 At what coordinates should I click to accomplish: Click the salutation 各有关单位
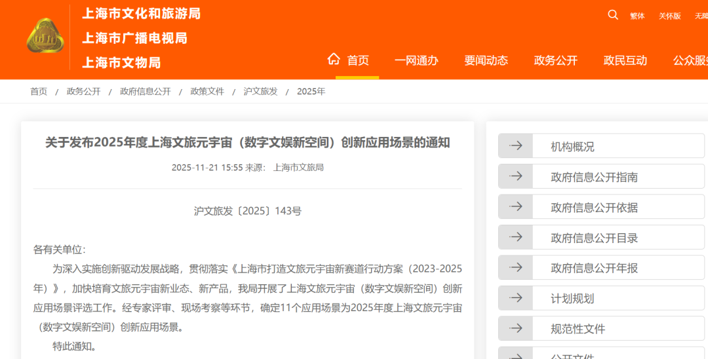59,250
